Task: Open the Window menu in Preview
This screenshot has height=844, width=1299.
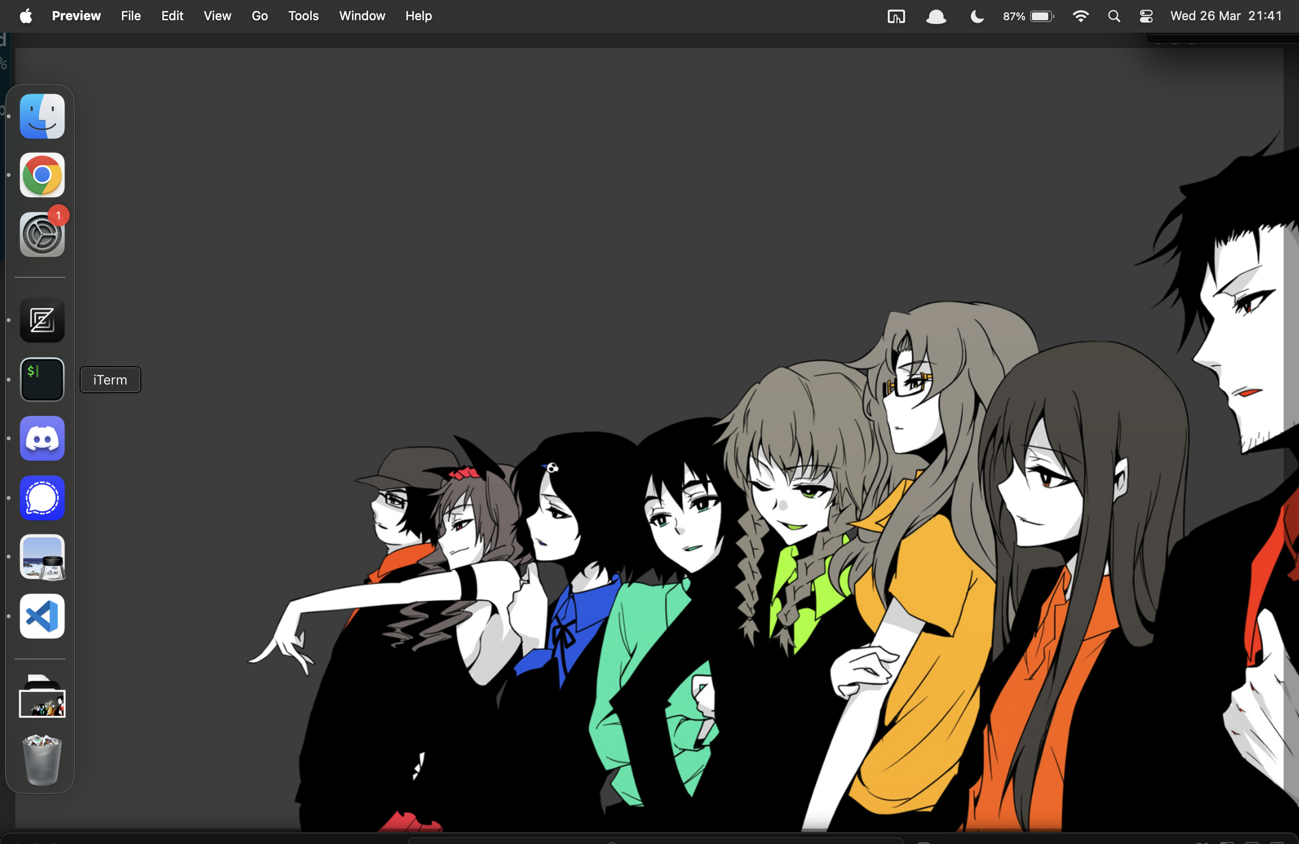Action: click(x=362, y=16)
